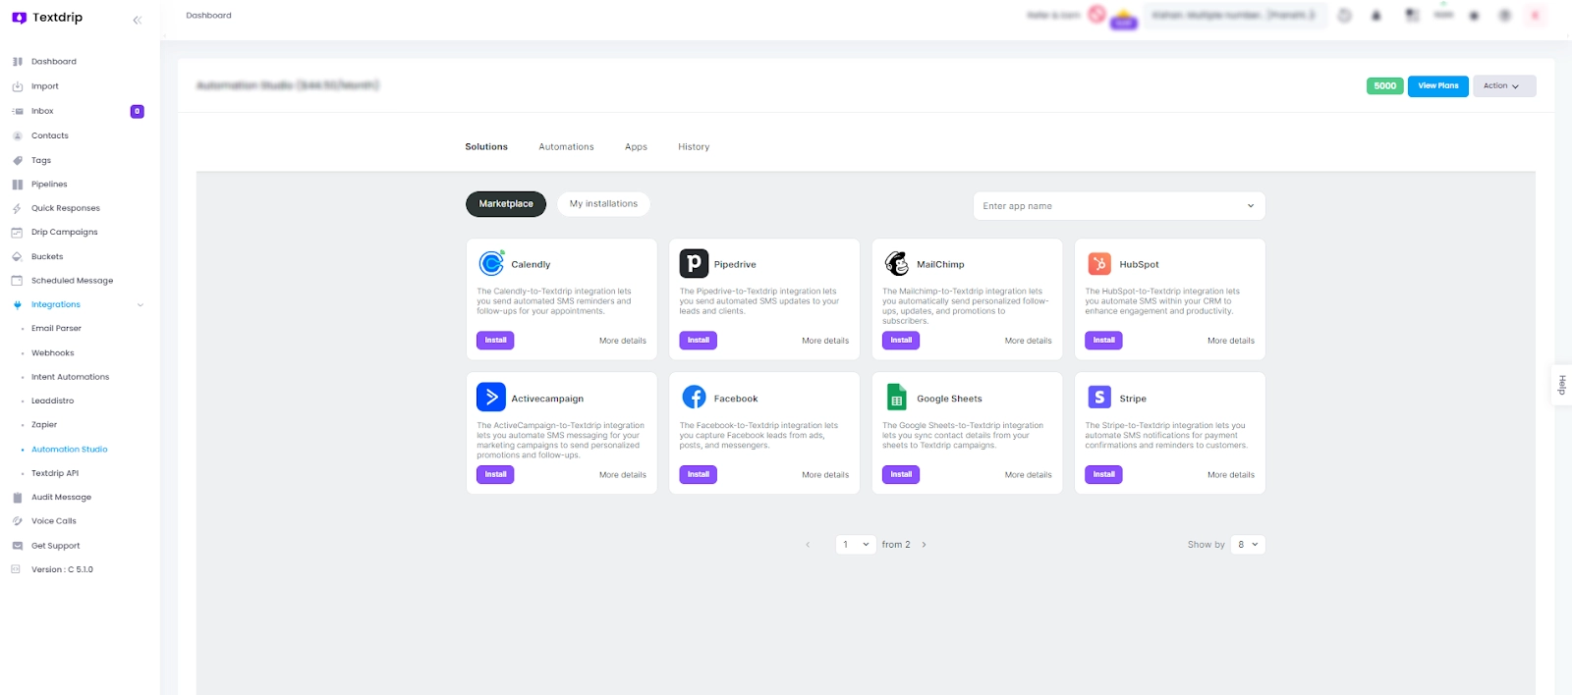The height and width of the screenshot is (695, 1572).
Task: Click the Enter app name search field
Action: coord(1110,206)
